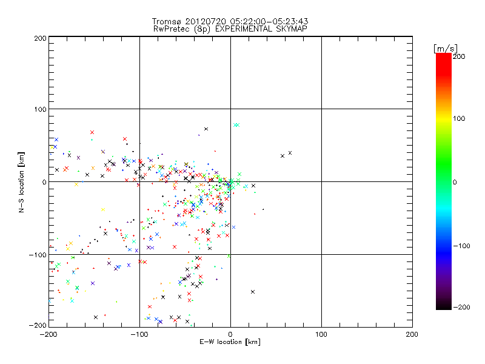Click the E-W axis tick label '200'
Image resolution: width=485 pixels, height=364 pixels.
412,334
